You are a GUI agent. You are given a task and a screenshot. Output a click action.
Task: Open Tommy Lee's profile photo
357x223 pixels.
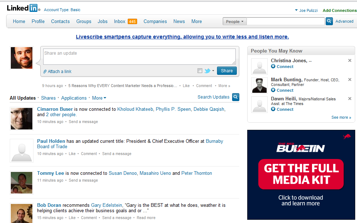tap(22, 183)
